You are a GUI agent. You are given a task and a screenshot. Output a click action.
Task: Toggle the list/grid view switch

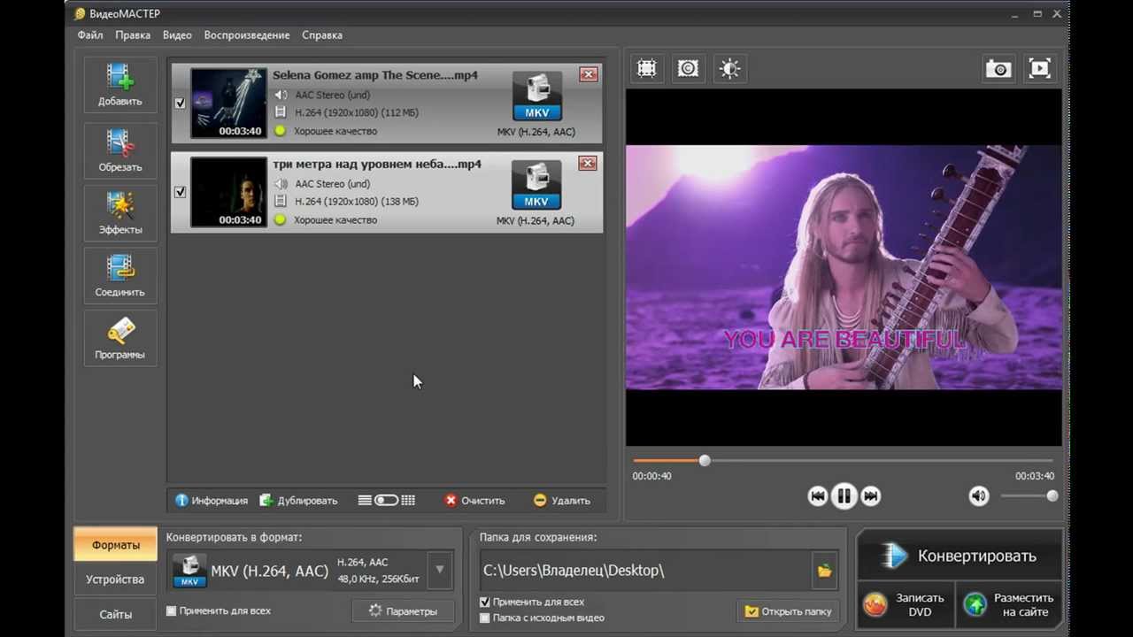tap(386, 500)
